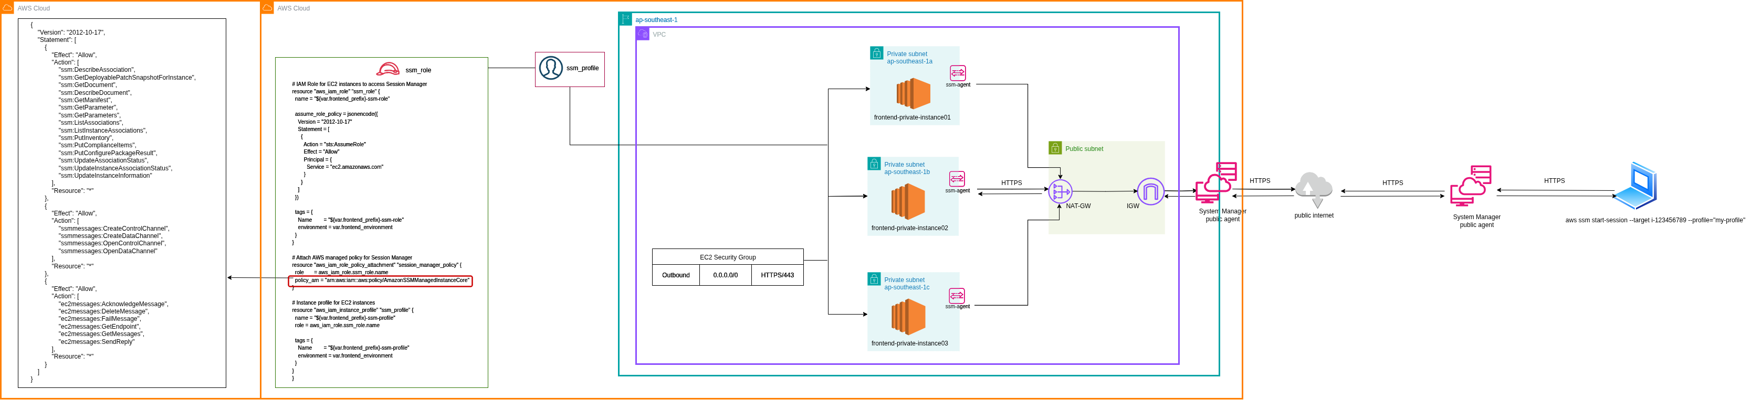Click the "frontend-private-instance03" label
1751x400 pixels.
click(909, 343)
